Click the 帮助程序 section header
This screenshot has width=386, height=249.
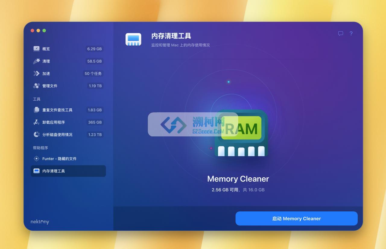coord(40,148)
